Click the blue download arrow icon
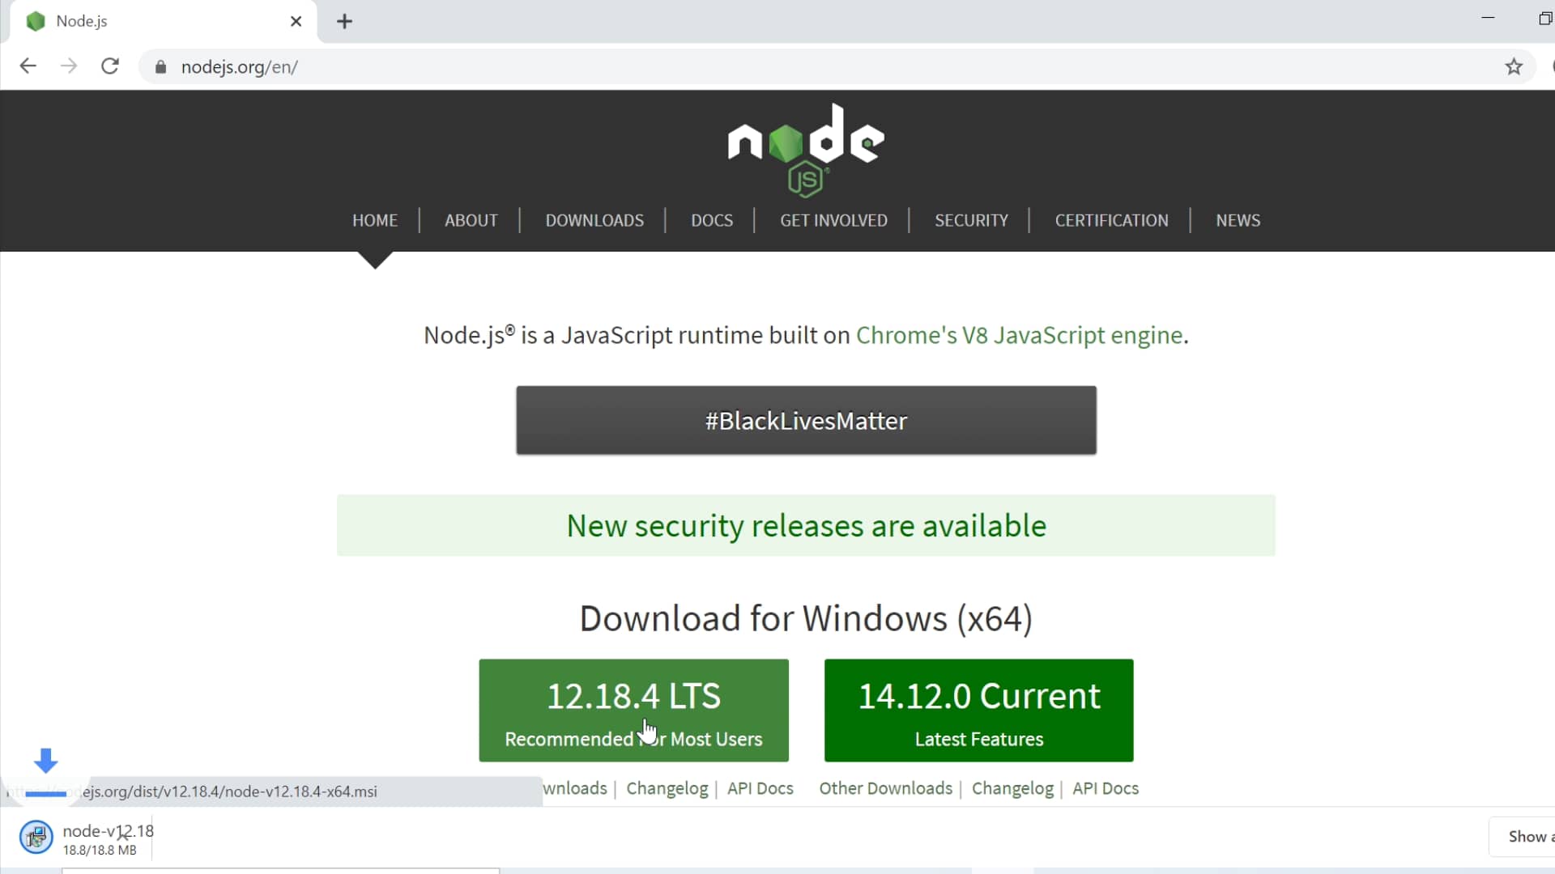 pos(45,761)
